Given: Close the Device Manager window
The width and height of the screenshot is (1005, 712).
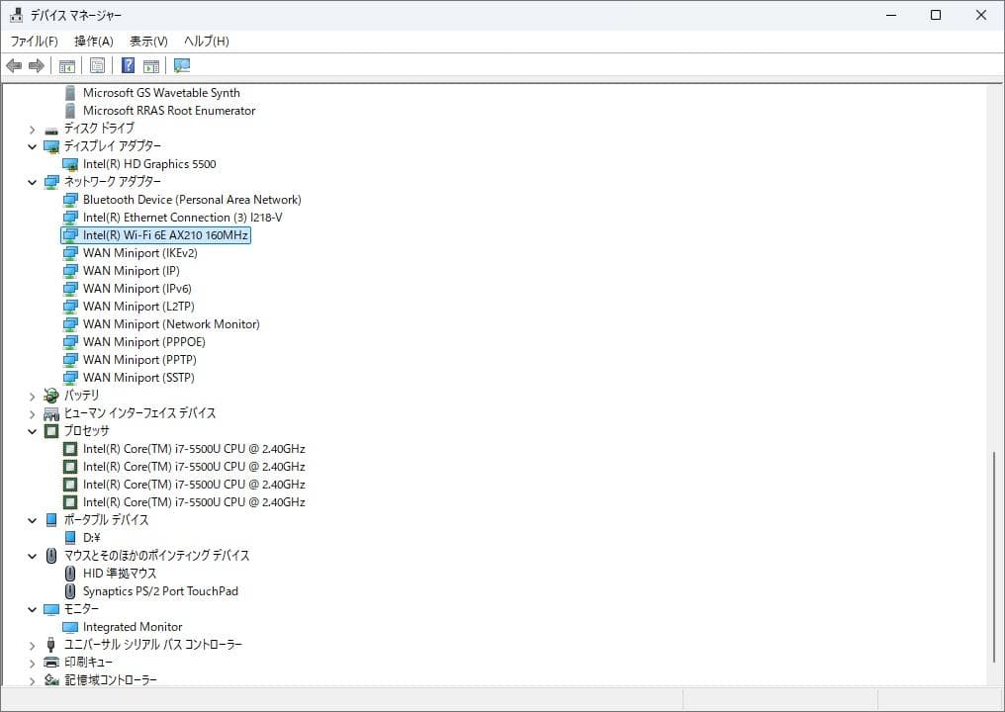Looking at the screenshot, I should (x=981, y=15).
